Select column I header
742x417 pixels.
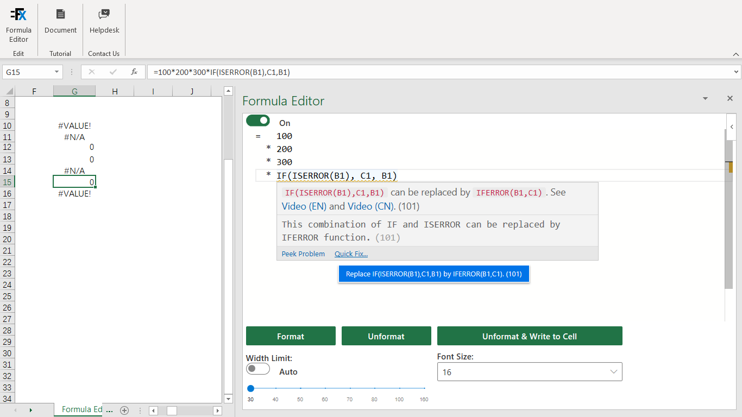(x=153, y=91)
